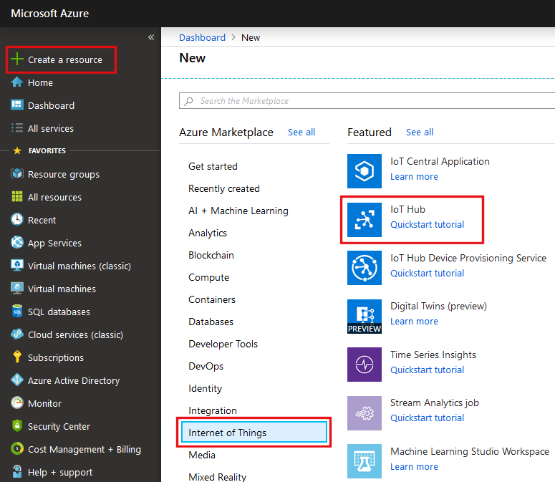Click the SQL databases sidebar icon

coord(17,312)
